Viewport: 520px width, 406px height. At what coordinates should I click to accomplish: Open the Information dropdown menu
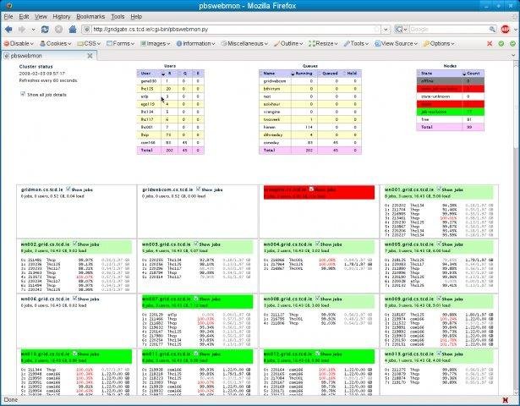[x=195, y=43]
